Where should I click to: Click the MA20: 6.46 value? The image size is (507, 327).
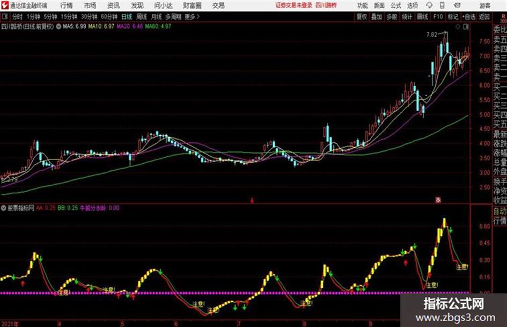point(130,26)
